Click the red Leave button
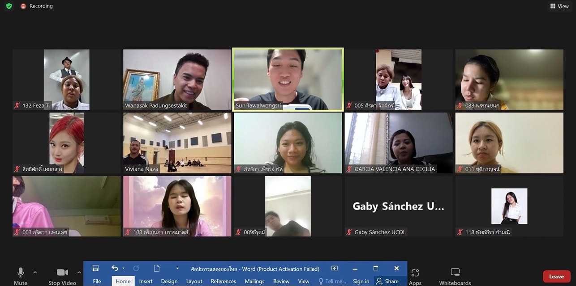Screen dimensions: 576x286 556,277
